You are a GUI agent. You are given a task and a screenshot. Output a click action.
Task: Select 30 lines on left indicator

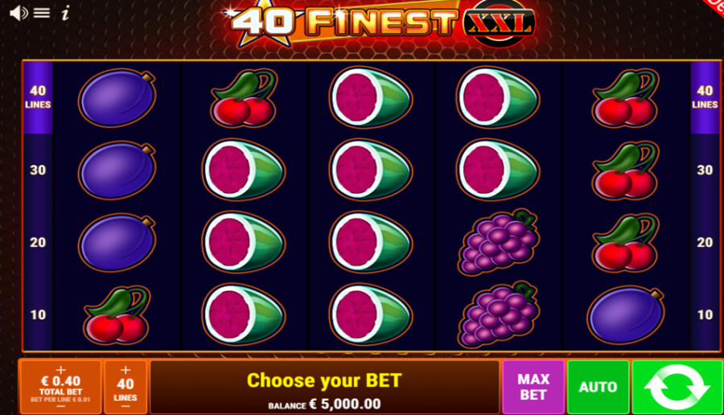[x=38, y=170]
